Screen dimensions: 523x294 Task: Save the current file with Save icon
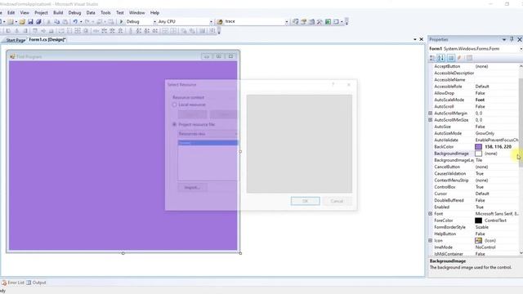pyautogui.click(x=30, y=22)
